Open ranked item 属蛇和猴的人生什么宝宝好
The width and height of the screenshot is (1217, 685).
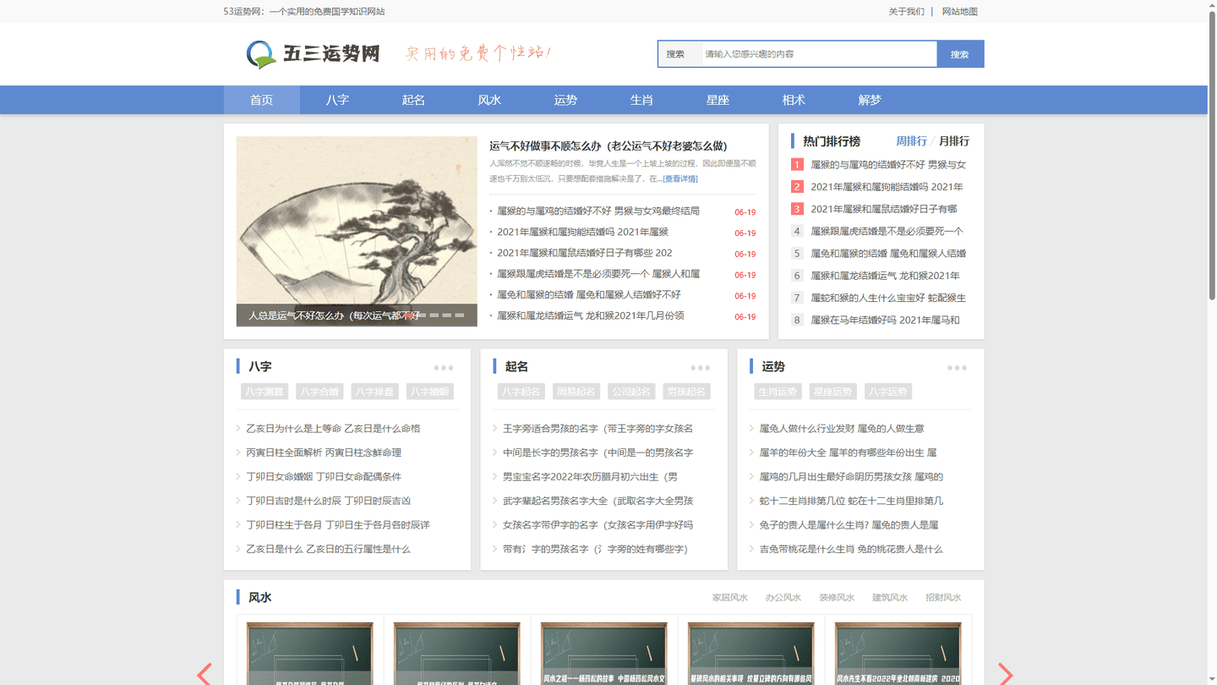(x=888, y=298)
